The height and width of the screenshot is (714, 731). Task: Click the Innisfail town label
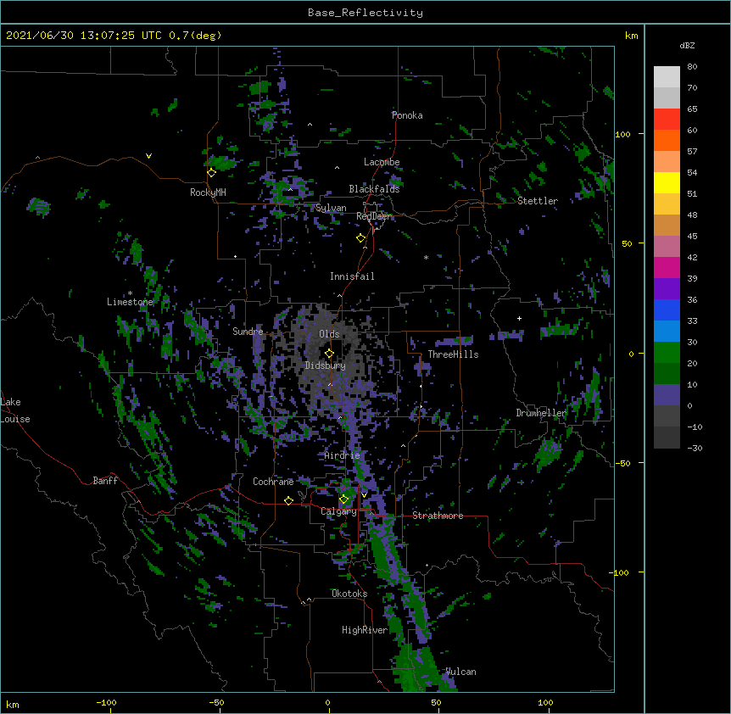[352, 276]
